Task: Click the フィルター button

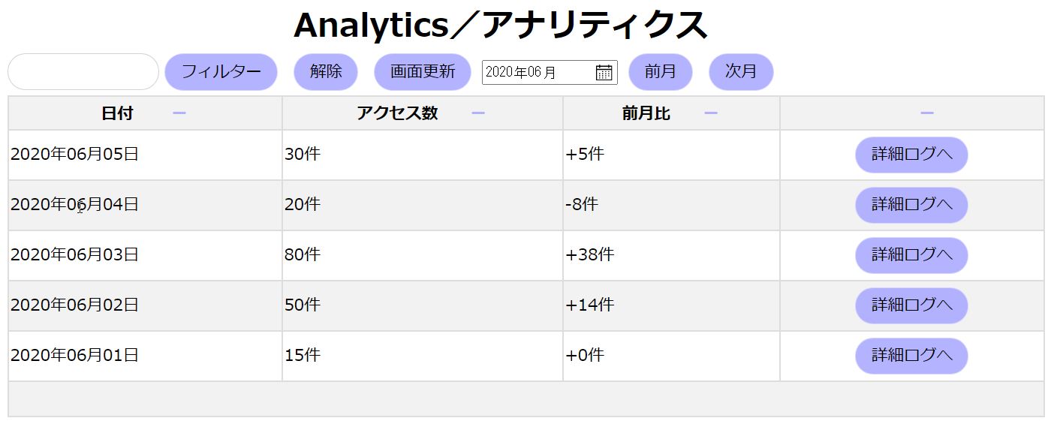Action: (221, 72)
